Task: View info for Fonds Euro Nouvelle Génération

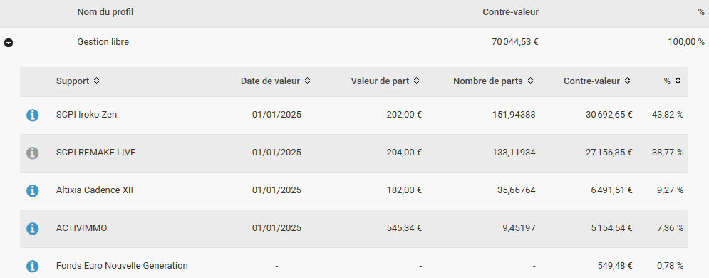Action: [x=32, y=266]
